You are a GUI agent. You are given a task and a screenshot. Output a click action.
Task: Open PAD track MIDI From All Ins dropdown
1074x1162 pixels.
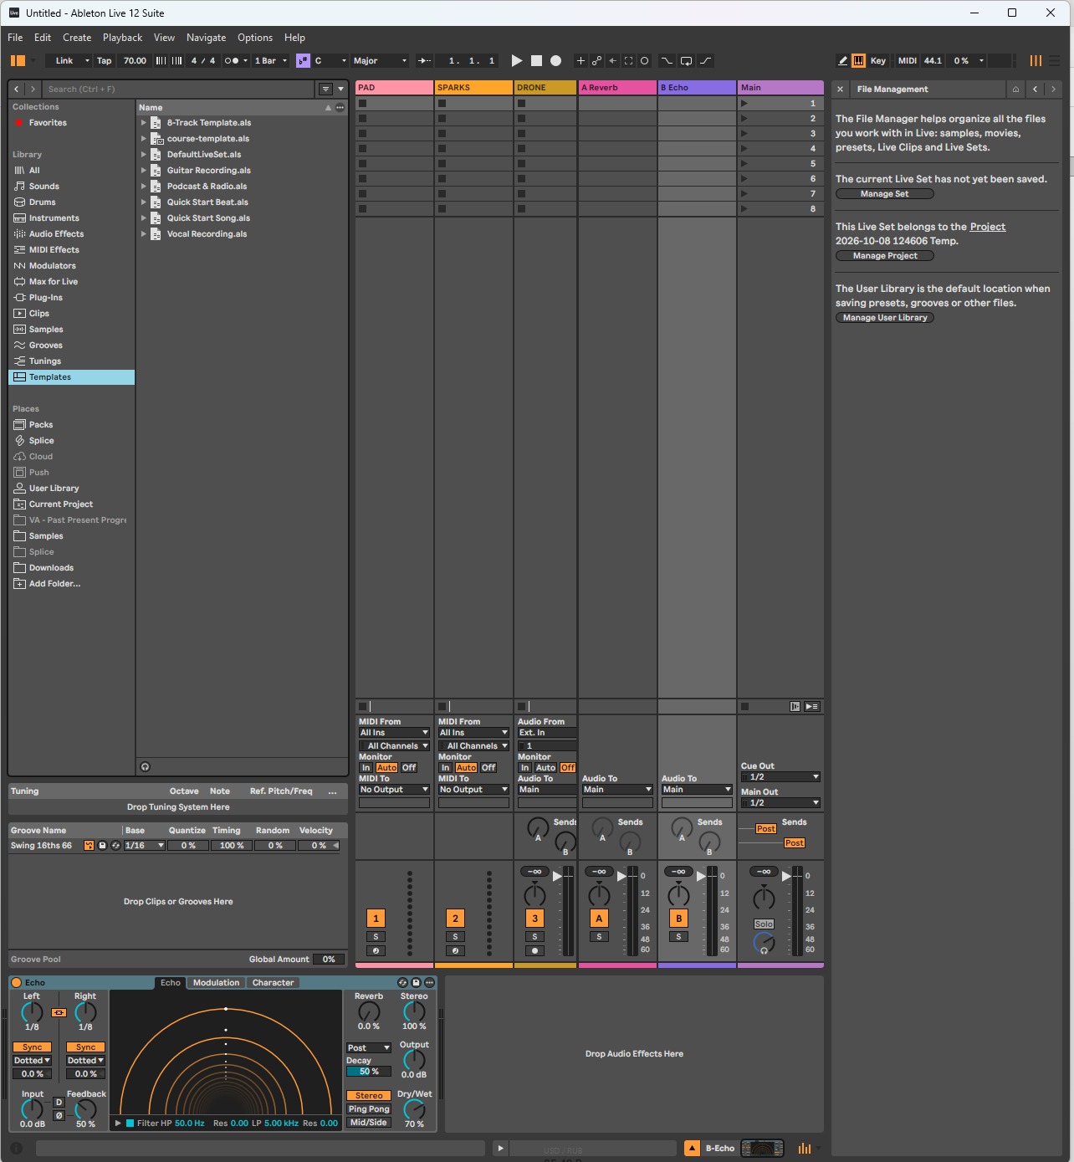pos(394,733)
